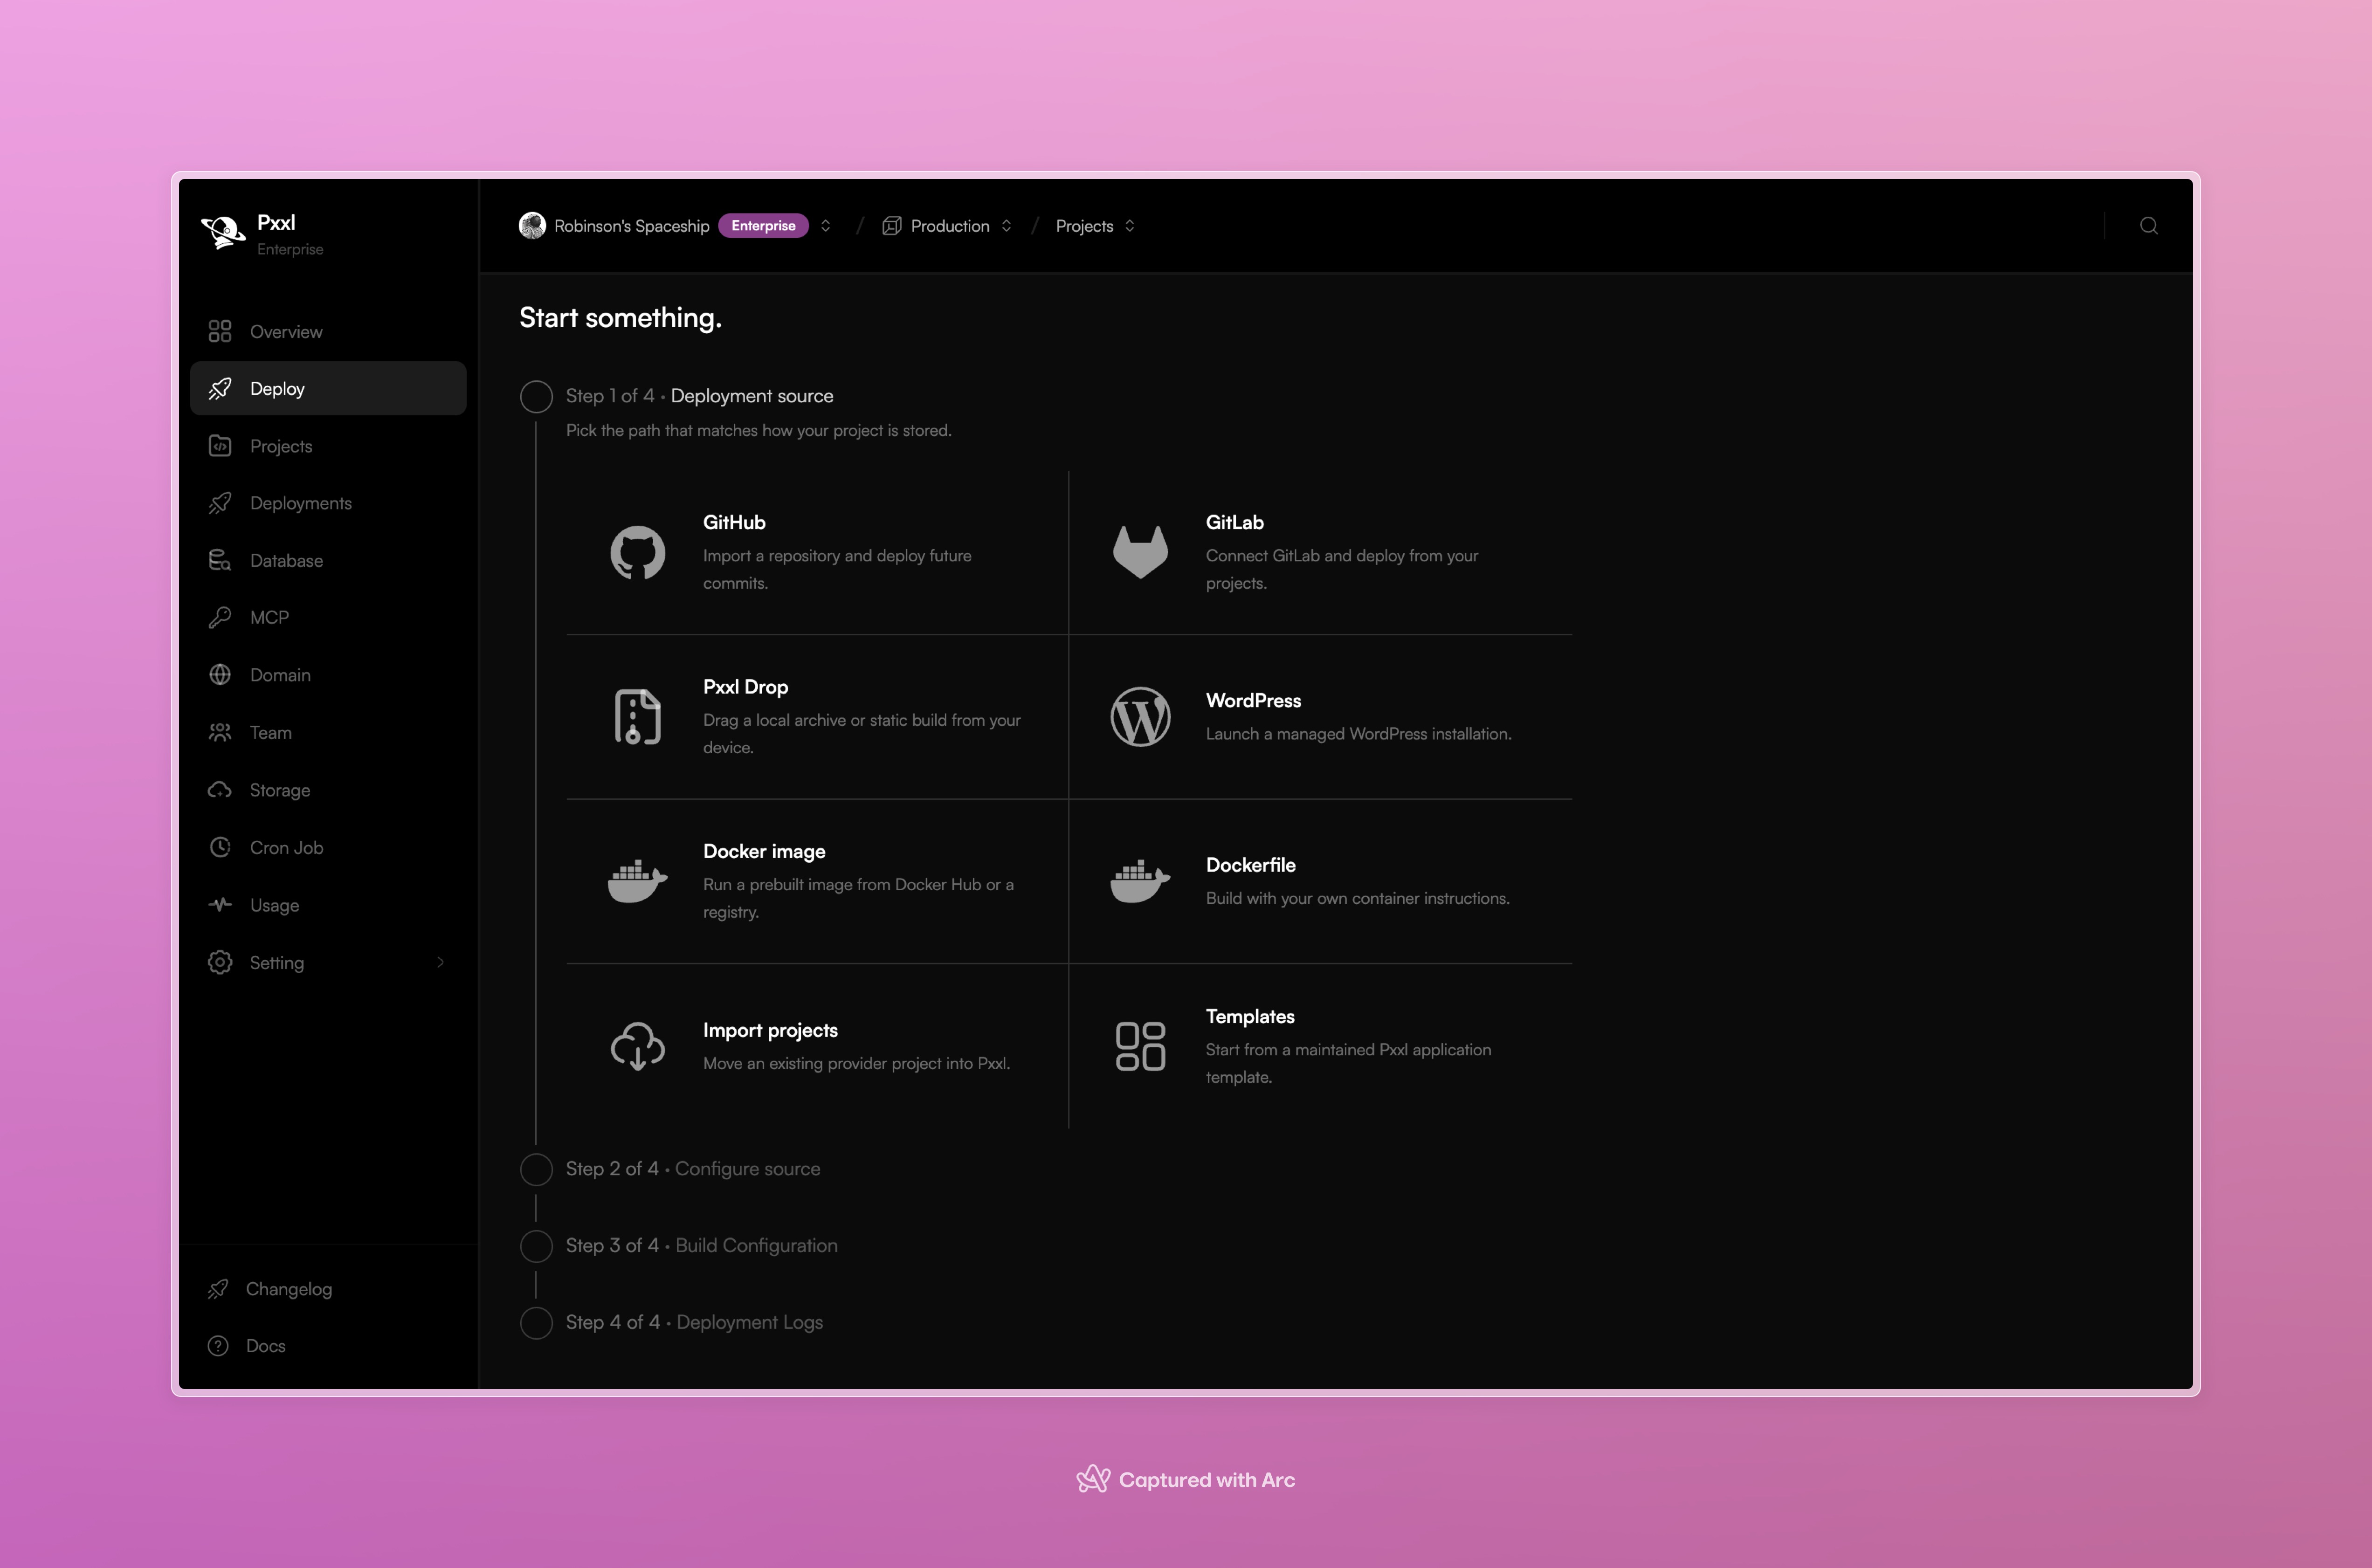2372x1568 pixels.
Task: Click the Domain globe icon
Action: coord(220,675)
